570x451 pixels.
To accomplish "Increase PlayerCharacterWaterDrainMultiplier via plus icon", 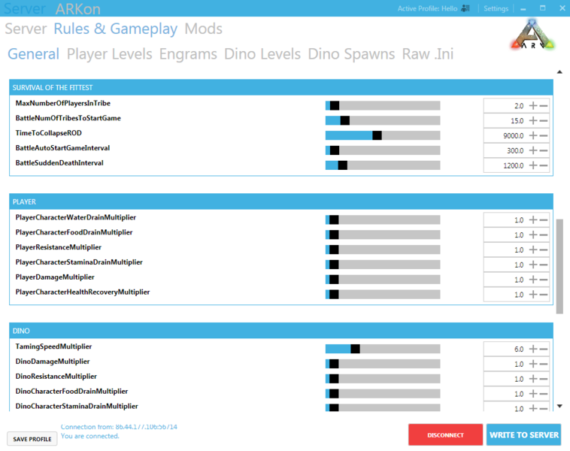I will tap(533, 220).
